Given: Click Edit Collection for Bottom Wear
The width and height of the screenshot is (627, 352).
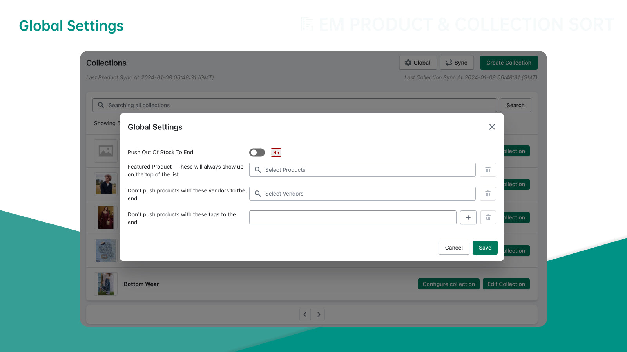Looking at the screenshot, I should 506,284.
